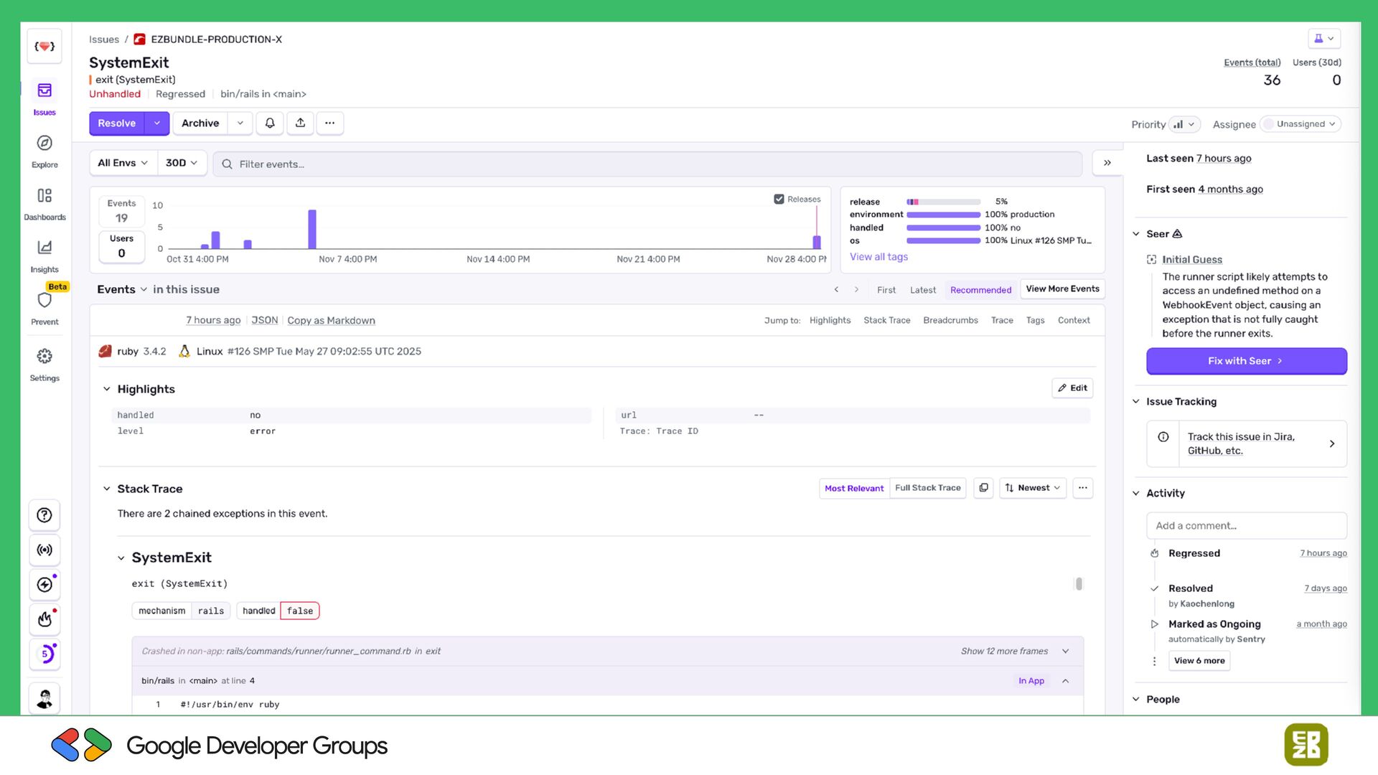Collapse the Highlights section
The image size is (1378, 775).
pos(107,389)
